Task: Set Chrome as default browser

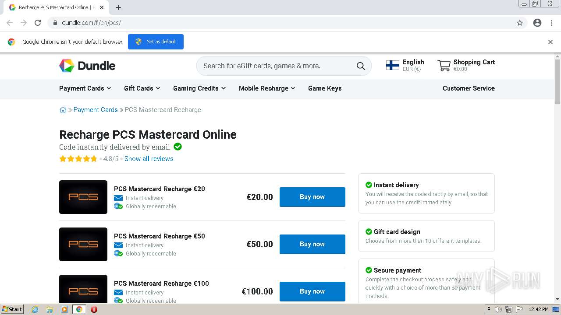Action: (x=156, y=42)
